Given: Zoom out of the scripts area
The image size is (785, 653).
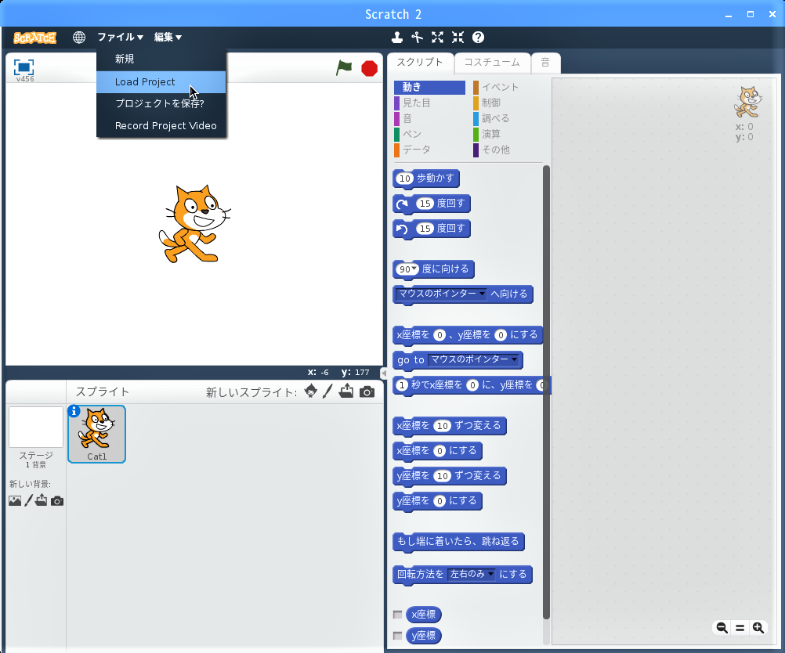Looking at the screenshot, I should pos(722,627).
